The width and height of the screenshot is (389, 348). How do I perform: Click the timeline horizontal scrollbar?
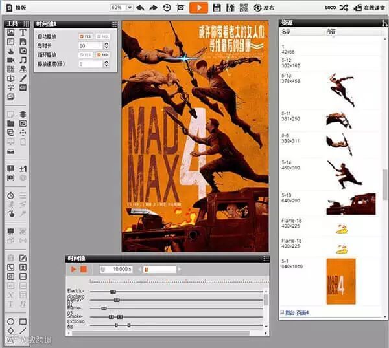point(161,334)
